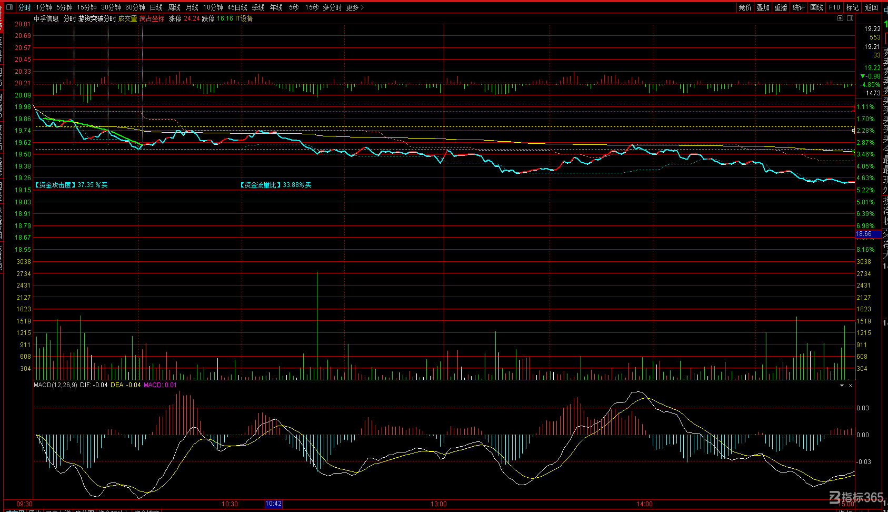Viewport: 888px width, 512px height.
Task: Click the 资金攻击度 37.35% label
Action: click(71, 185)
